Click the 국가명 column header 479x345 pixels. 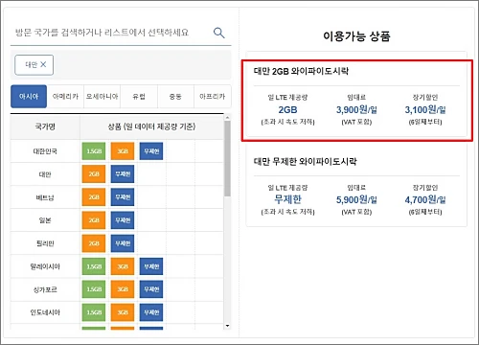45,126
